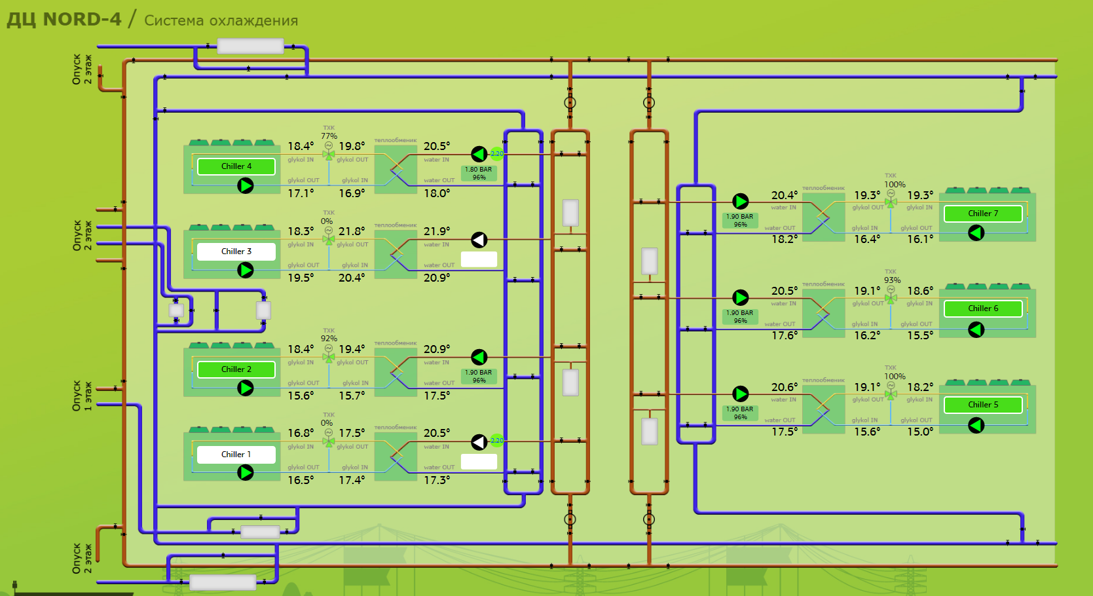
Task: Select the stopped water pump of Chiller 3
Action: coord(479,240)
